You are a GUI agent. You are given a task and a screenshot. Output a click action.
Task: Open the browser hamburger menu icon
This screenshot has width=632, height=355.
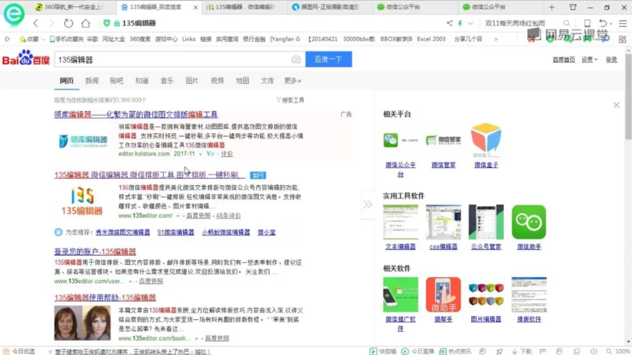(x=623, y=23)
